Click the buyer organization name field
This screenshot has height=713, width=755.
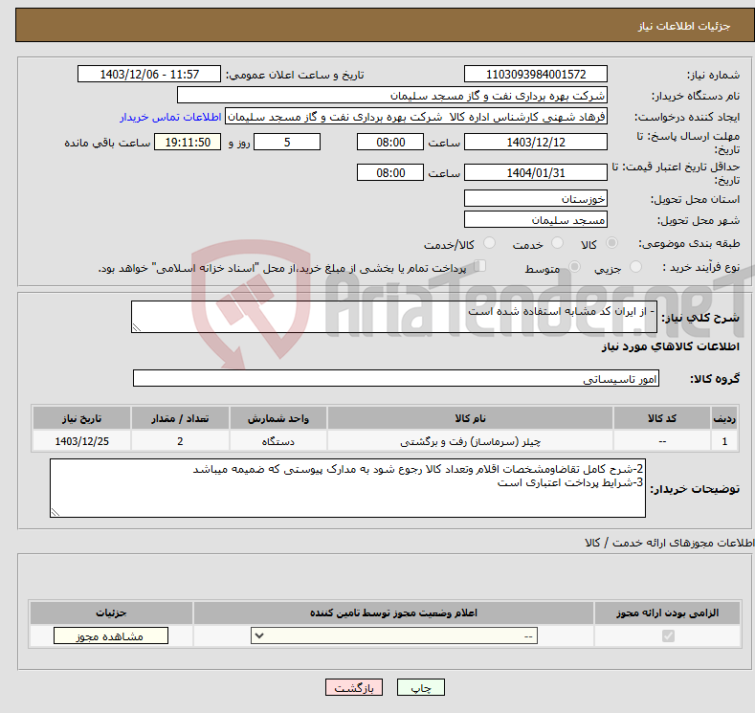[392, 96]
